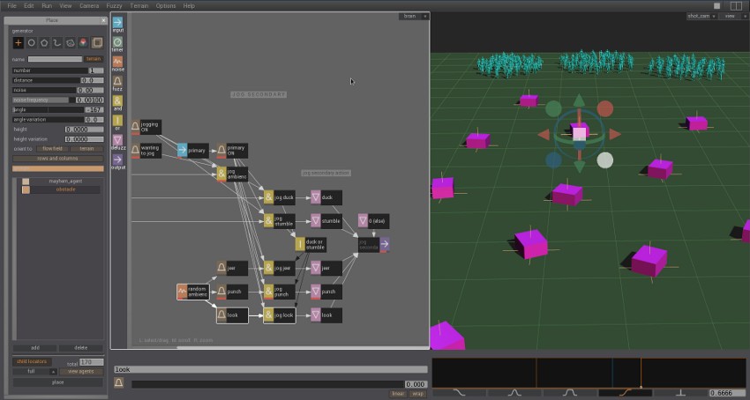The height and width of the screenshot is (400, 750).
Task: Open the Fuzzy menu
Action: [x=114, y=5]
